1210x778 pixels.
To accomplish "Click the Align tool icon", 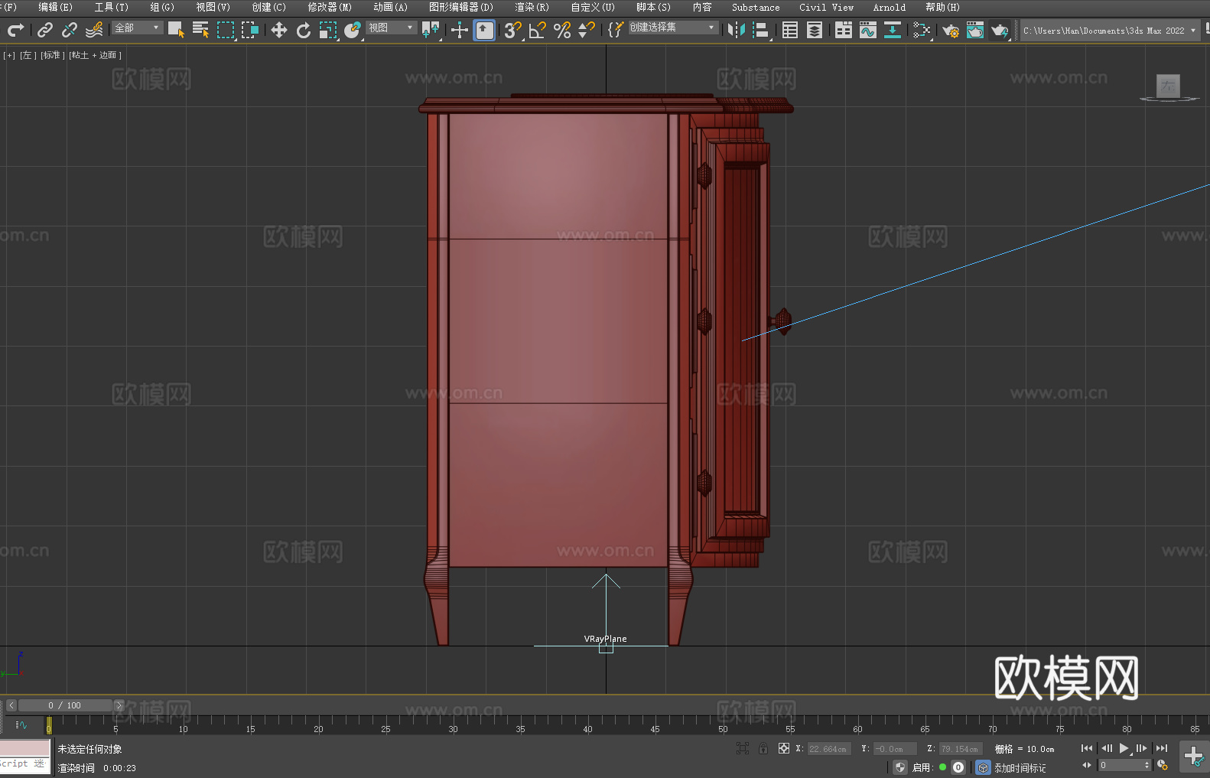I will [761, 30].
